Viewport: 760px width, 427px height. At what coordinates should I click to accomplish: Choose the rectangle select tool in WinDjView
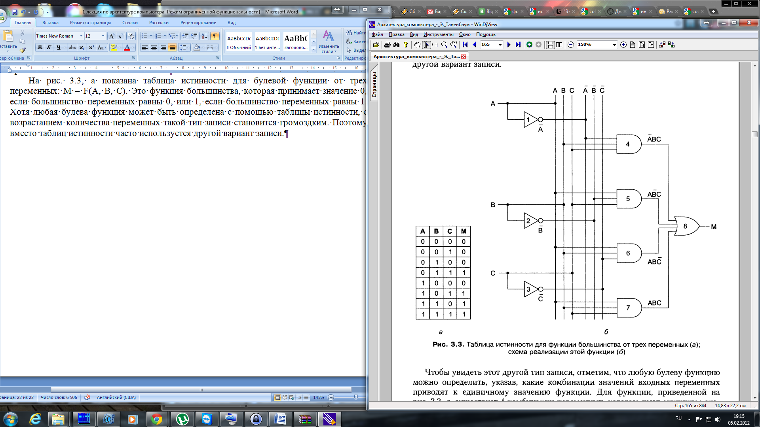pos(435,45)
